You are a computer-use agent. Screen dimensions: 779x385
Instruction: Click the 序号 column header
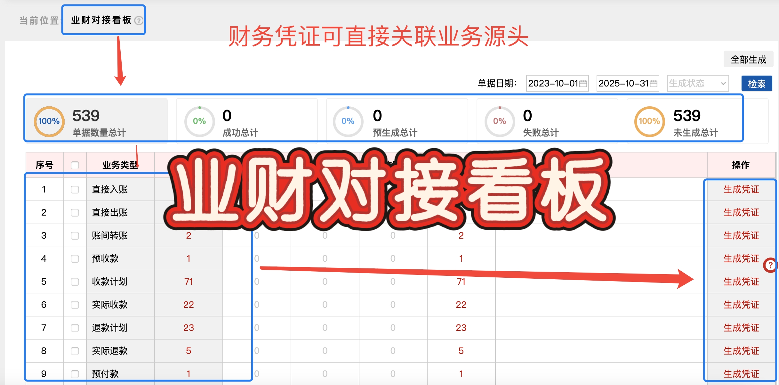point(44,165)
